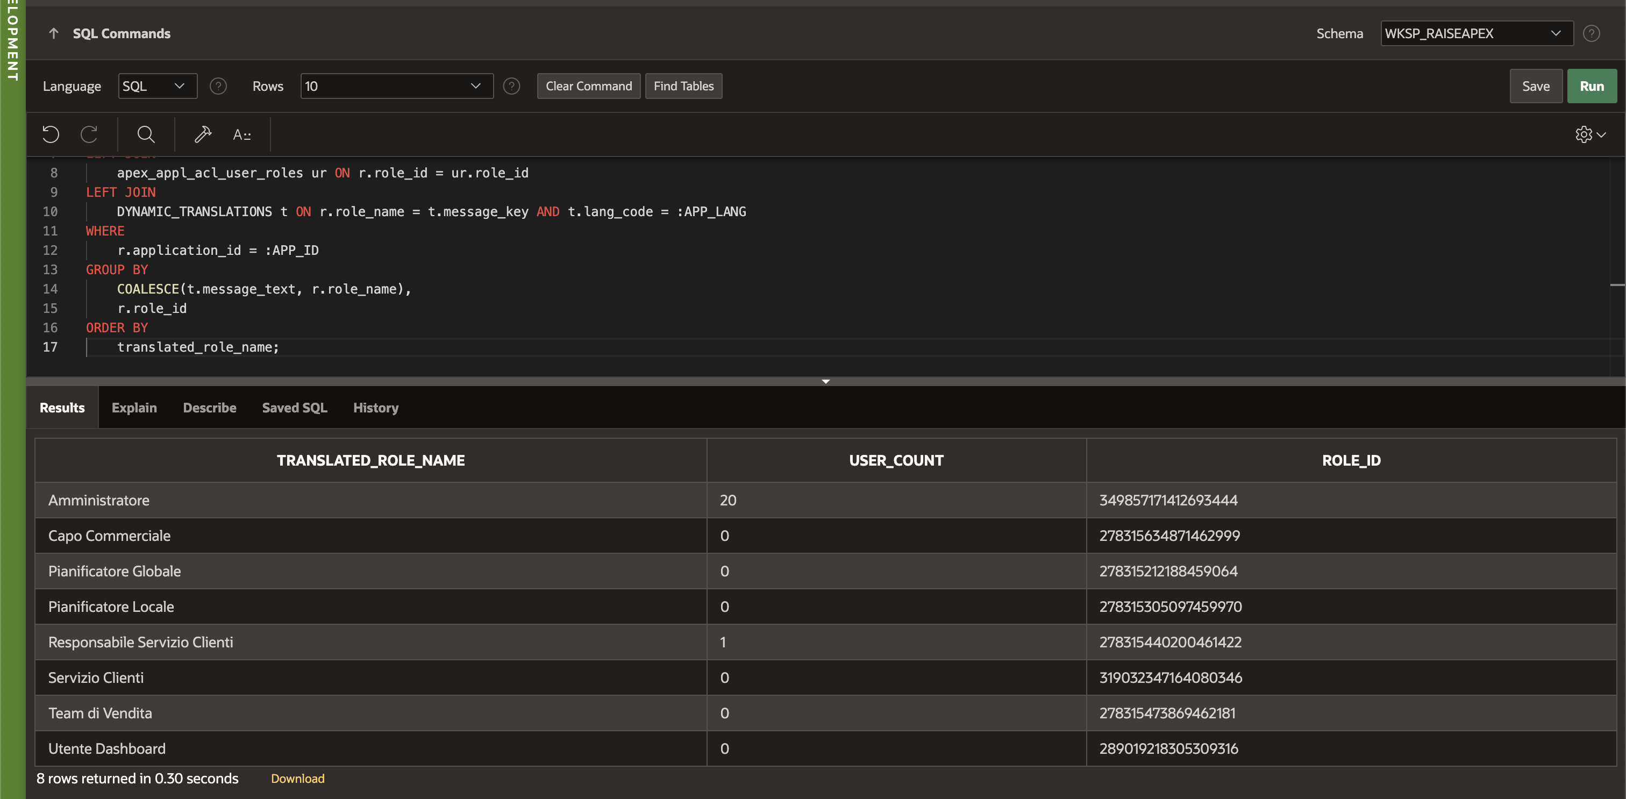Viewport: 1626px width, 799px height.
Task: Click the up arrow beside SQL Commands
Action: [x=54, y=33]
